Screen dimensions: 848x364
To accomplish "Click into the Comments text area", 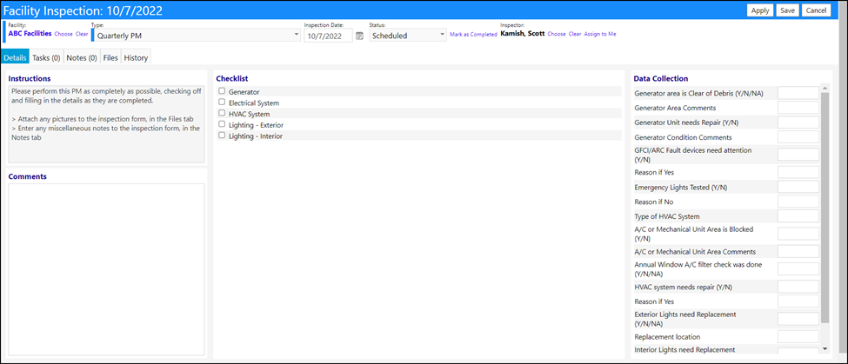I will [x=106, y=269].
